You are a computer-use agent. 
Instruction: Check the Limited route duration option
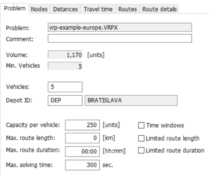(141, 150)
